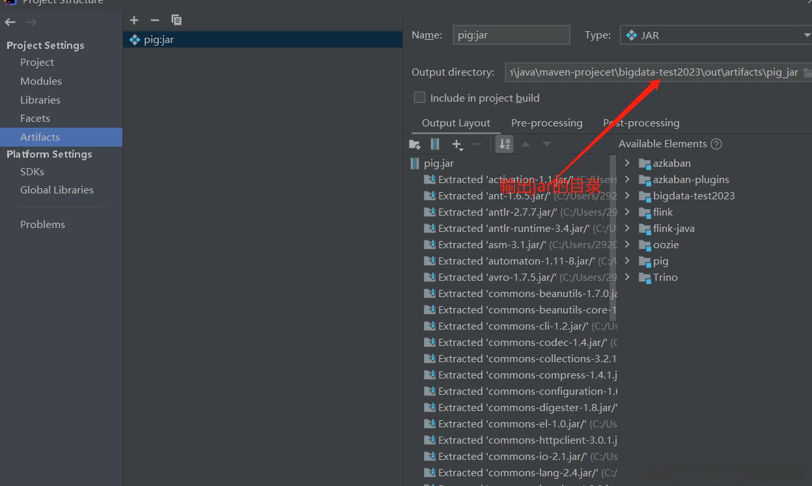Screen dimensions: 812x486
Task: Select Extracted 'commons-cli-1.2.jar/' entry
Action: 513,326
